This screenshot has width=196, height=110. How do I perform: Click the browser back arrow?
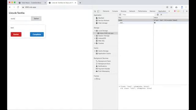pos(10,7)
